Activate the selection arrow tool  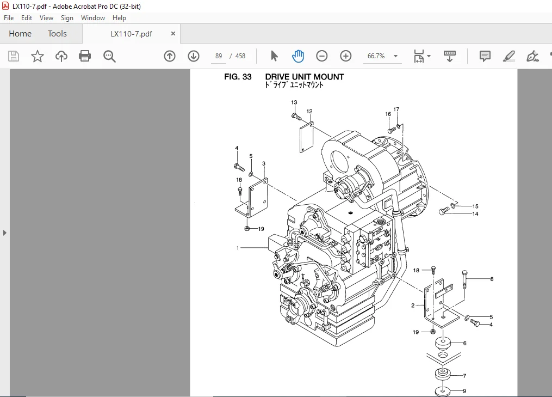[x=274, y=56]
